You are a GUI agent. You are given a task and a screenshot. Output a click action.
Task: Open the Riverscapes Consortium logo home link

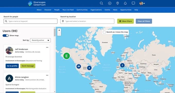pos(37,3)
